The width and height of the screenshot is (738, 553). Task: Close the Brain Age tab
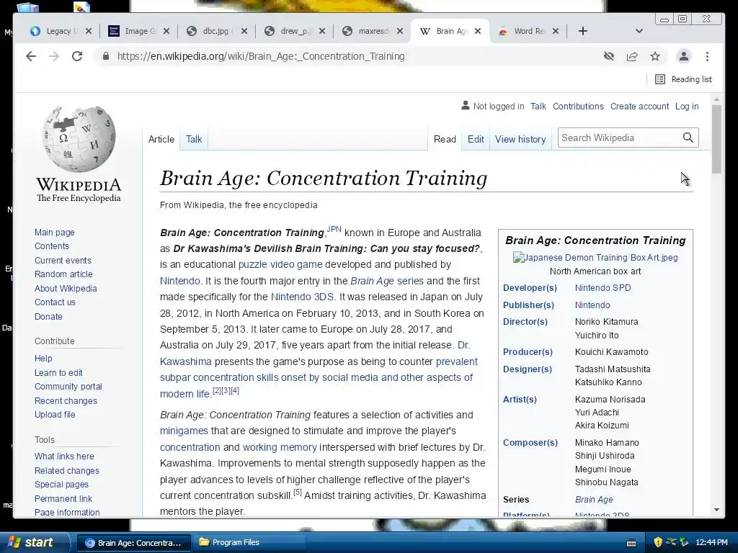[478, 31]
